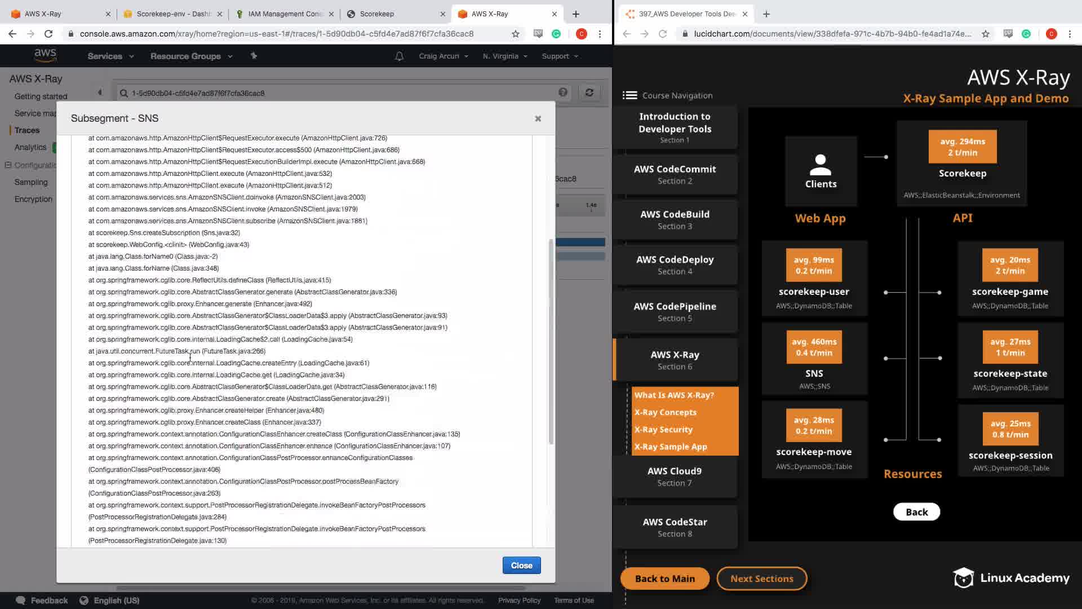
Task: Open X-Ray Concepts lesson link
Action: point(665,412)
